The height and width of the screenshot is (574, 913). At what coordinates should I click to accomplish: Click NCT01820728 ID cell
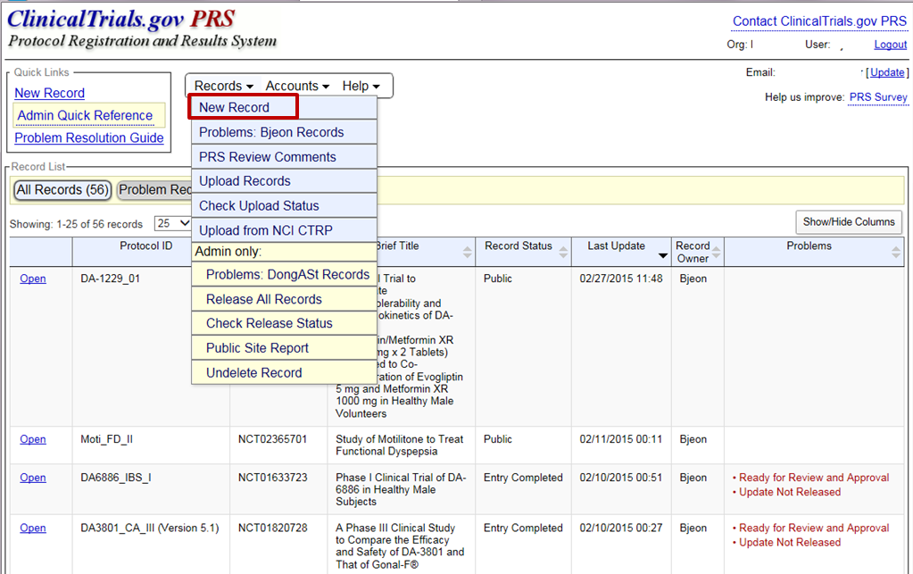point(272,528)
